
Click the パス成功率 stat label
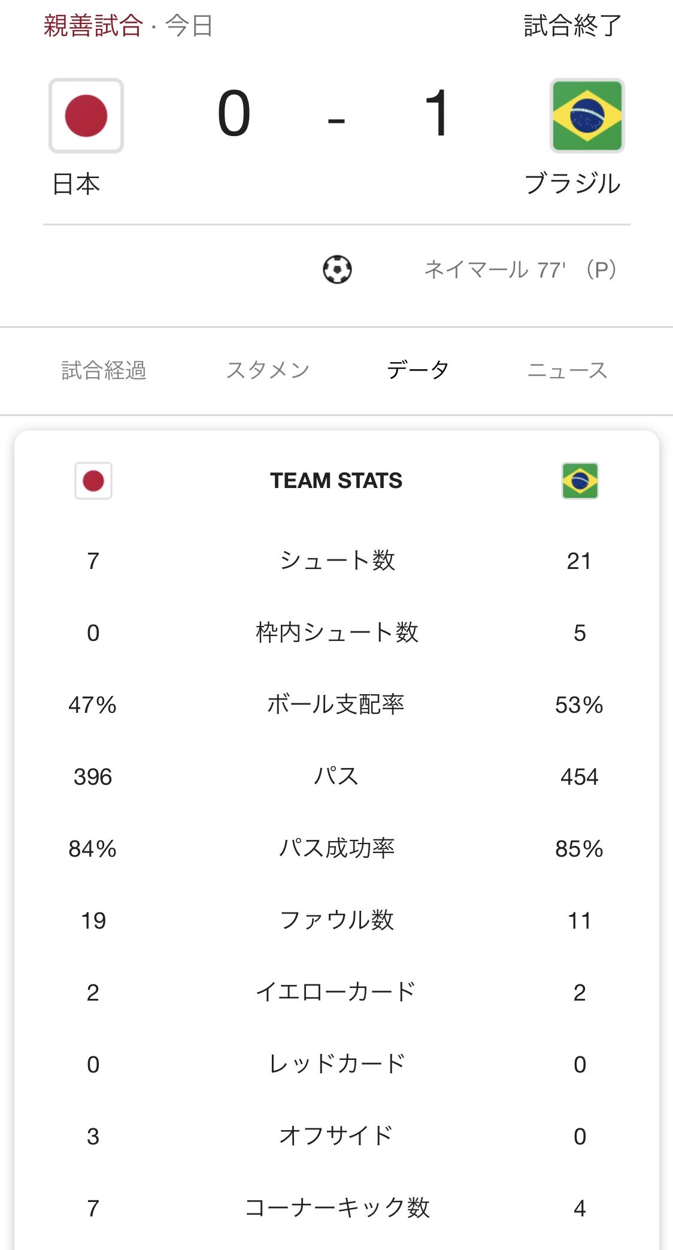click(337, 848)
